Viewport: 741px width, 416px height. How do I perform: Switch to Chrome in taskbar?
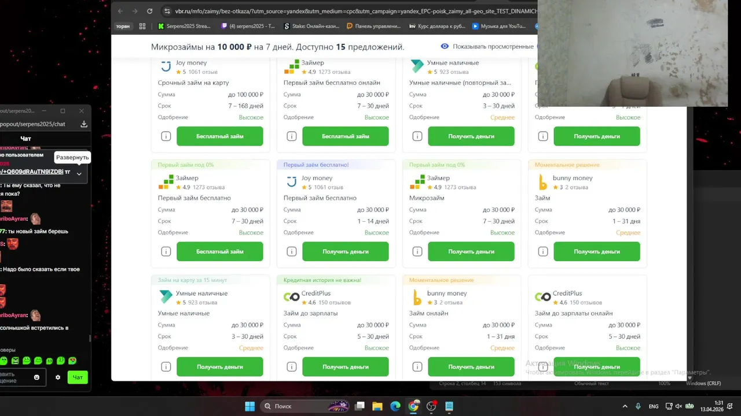[x=413, y=406]
